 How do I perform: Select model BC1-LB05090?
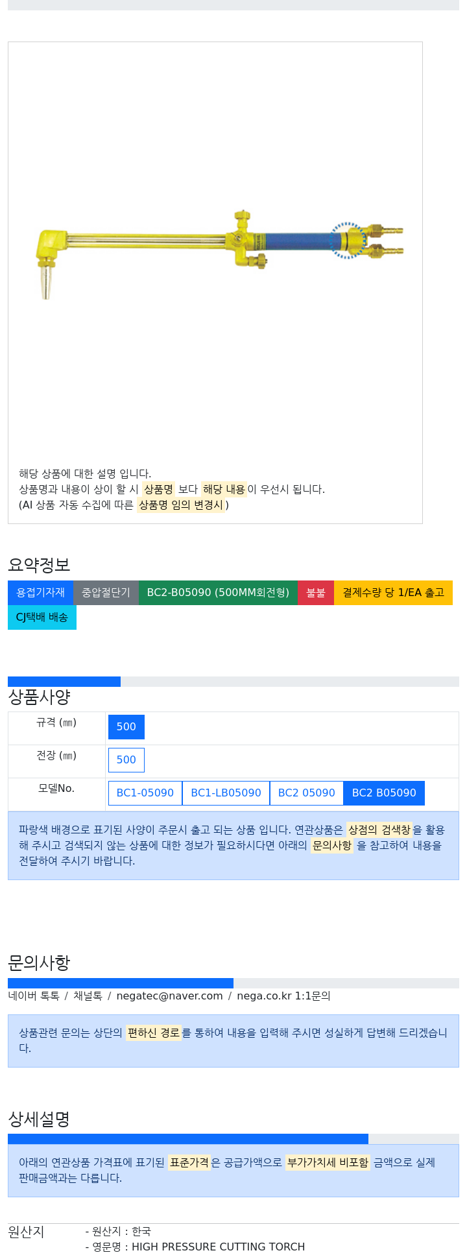[226, 793]
